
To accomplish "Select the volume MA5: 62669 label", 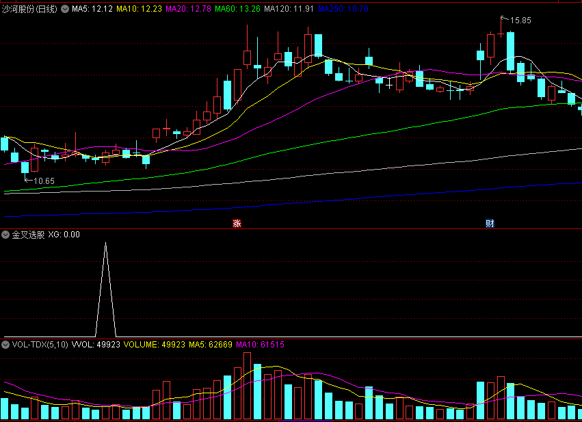I will tap(211, 345).
